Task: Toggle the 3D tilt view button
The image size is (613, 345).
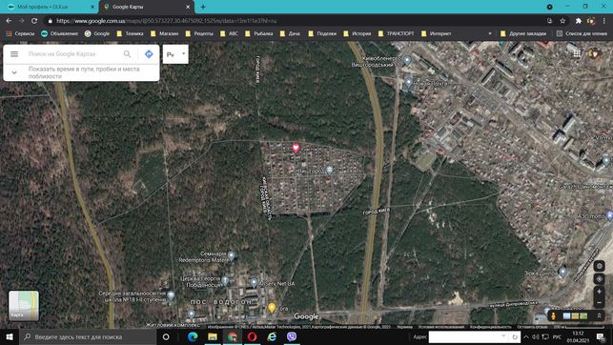Action: (599, 266)
